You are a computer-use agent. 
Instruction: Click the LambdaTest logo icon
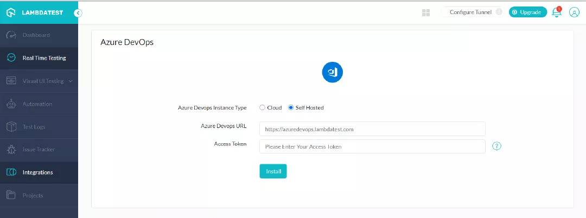tap(11, 12)
